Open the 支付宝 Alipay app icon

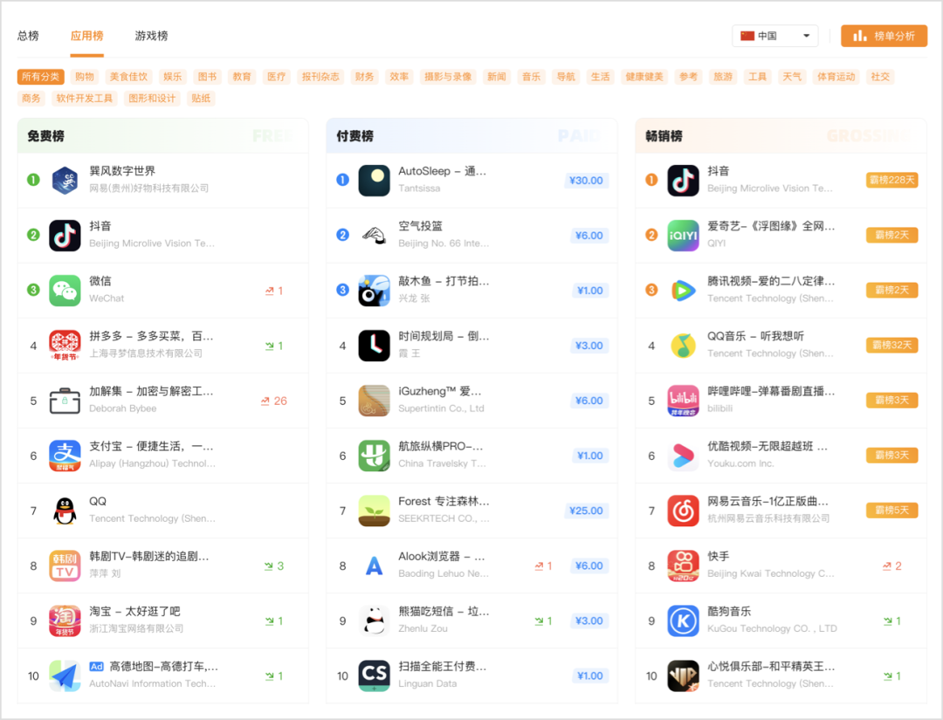[65, 456]
